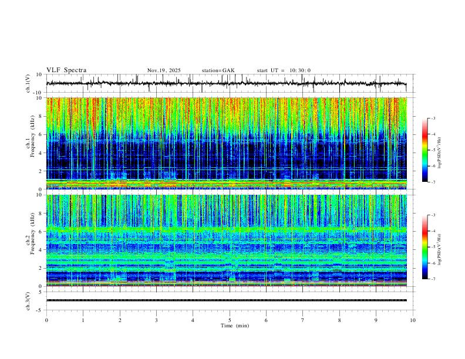
Task: Click time axis tick label "2"
Action: (x=120, y=320)
